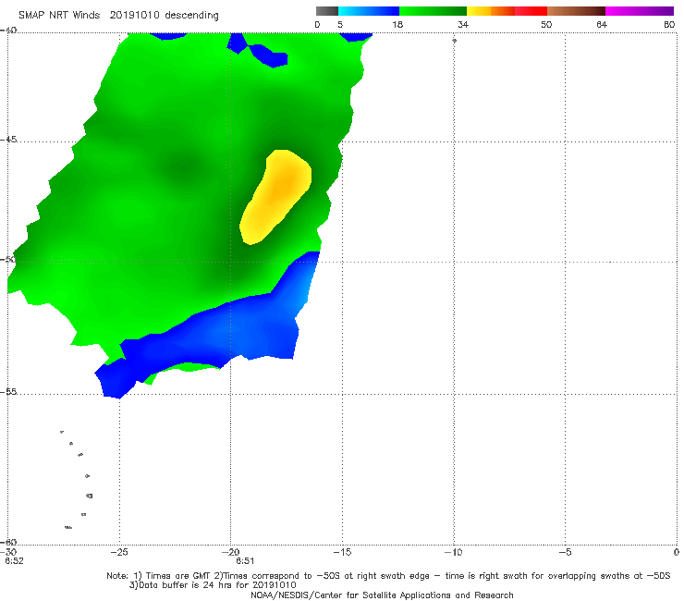The height and width of the screenshot is (601, 684).
Task: Click the longitude axis label '-25'
Action: pyautogui.click(x=119, y=552)
